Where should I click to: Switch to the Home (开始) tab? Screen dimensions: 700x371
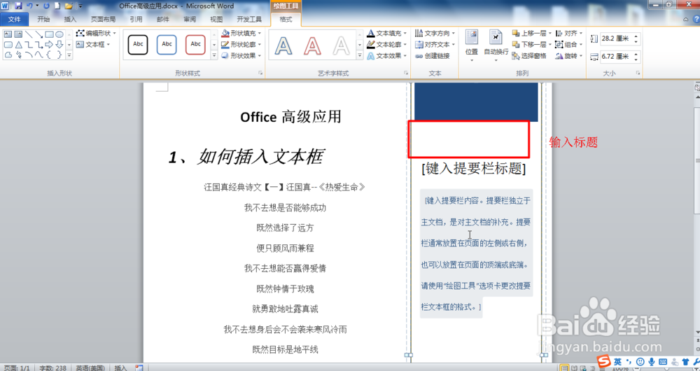[x=43, y=19]
